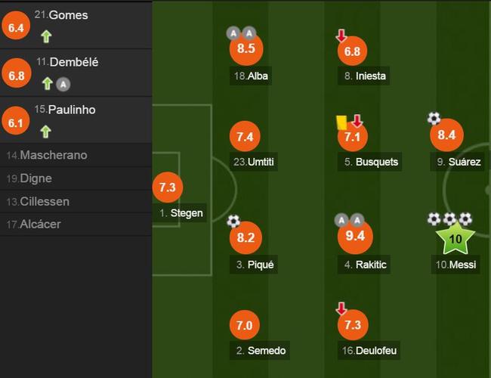Click the goal ball icon above Suárez
The image size is (491, 378).
pos(434,118)
